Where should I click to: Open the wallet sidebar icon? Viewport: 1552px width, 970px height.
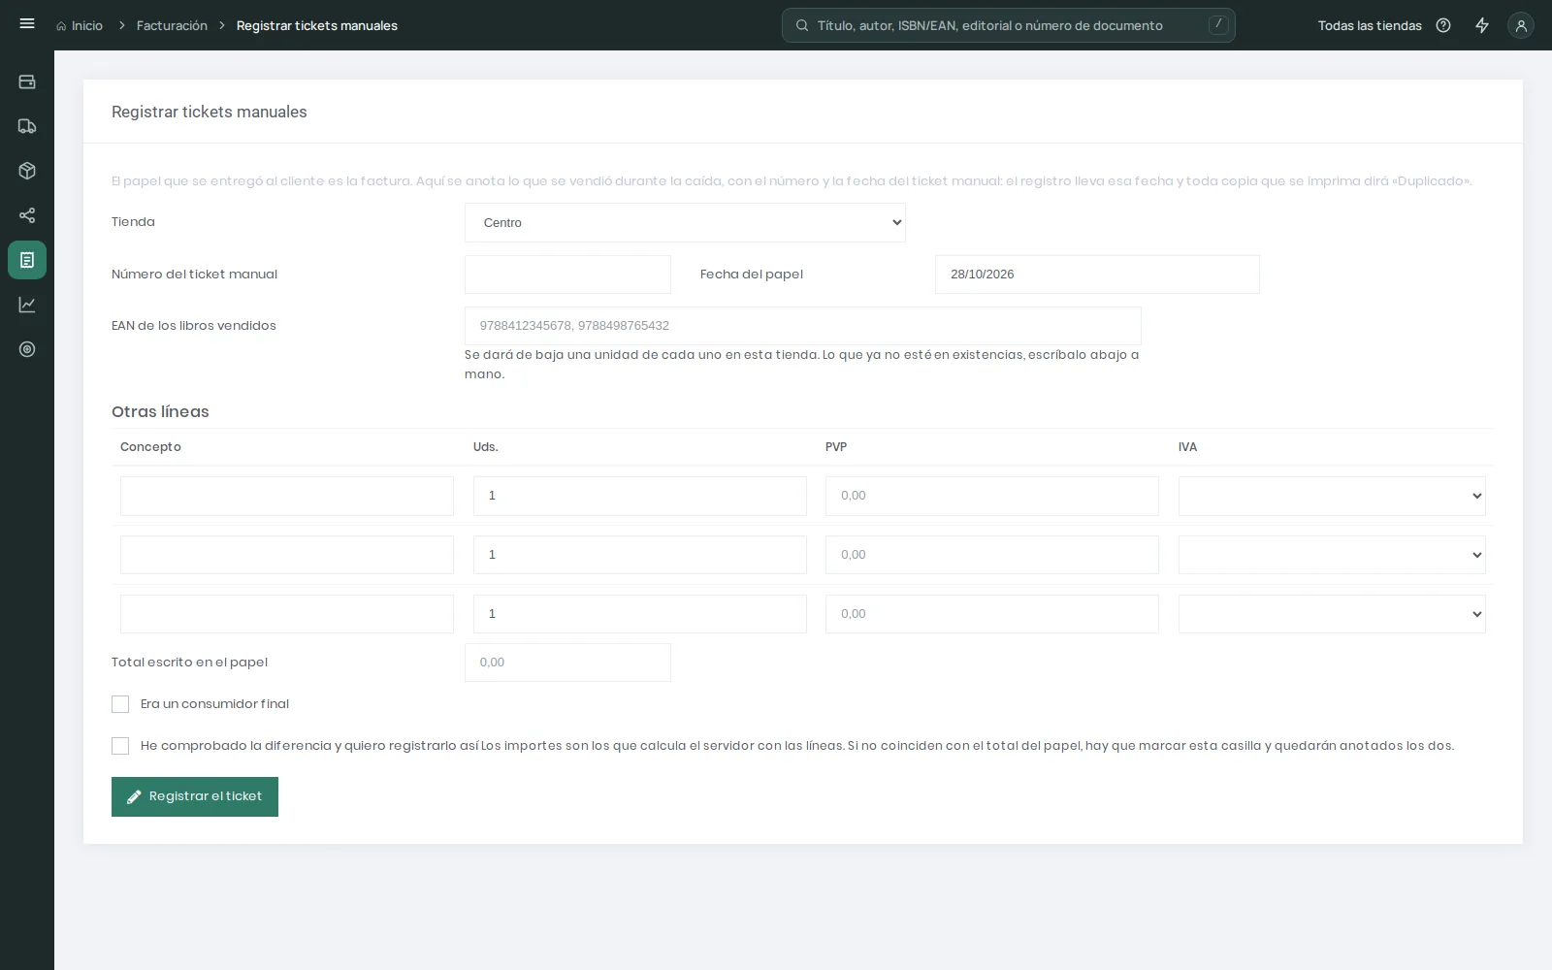[27, 81]
